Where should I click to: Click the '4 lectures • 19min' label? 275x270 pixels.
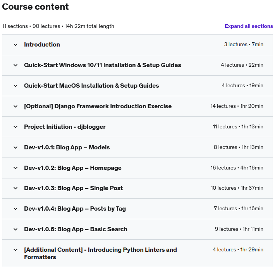point(242,86)
